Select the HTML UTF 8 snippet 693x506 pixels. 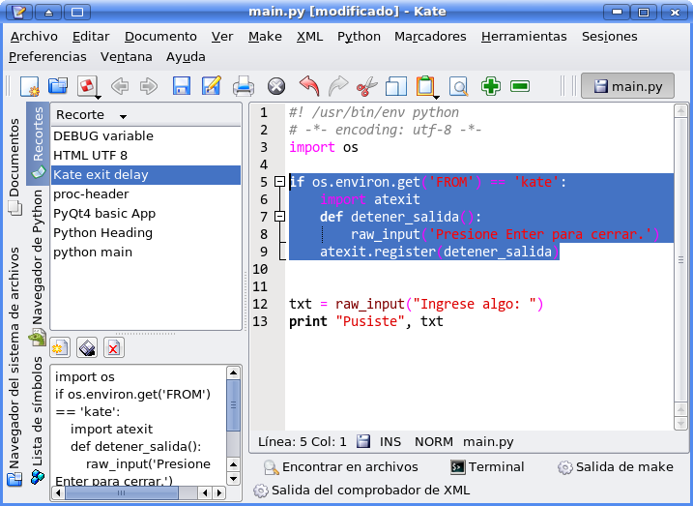click(146, 155)
